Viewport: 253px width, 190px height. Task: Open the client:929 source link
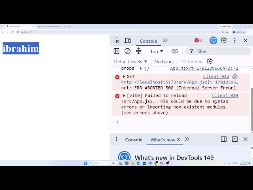tap(225, 95)
